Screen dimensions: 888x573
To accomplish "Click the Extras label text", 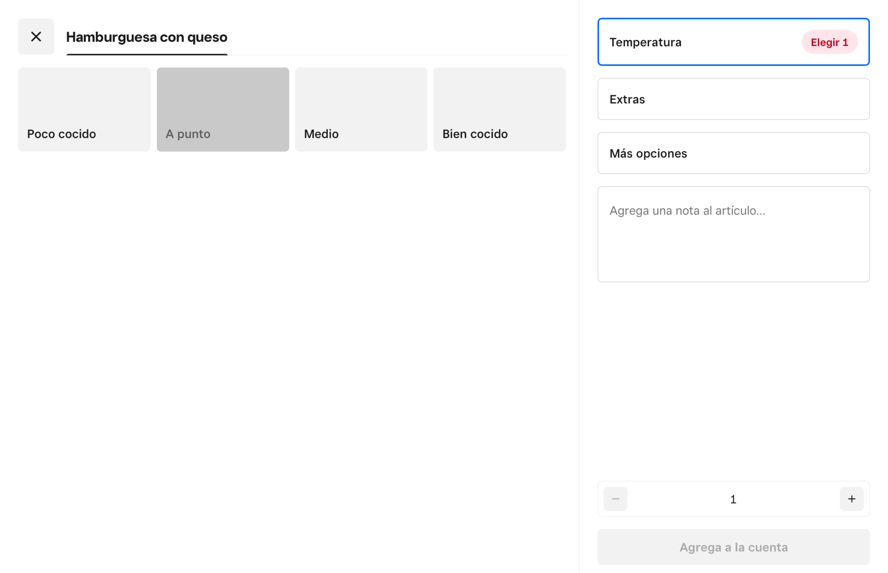I will pos(627,100).
